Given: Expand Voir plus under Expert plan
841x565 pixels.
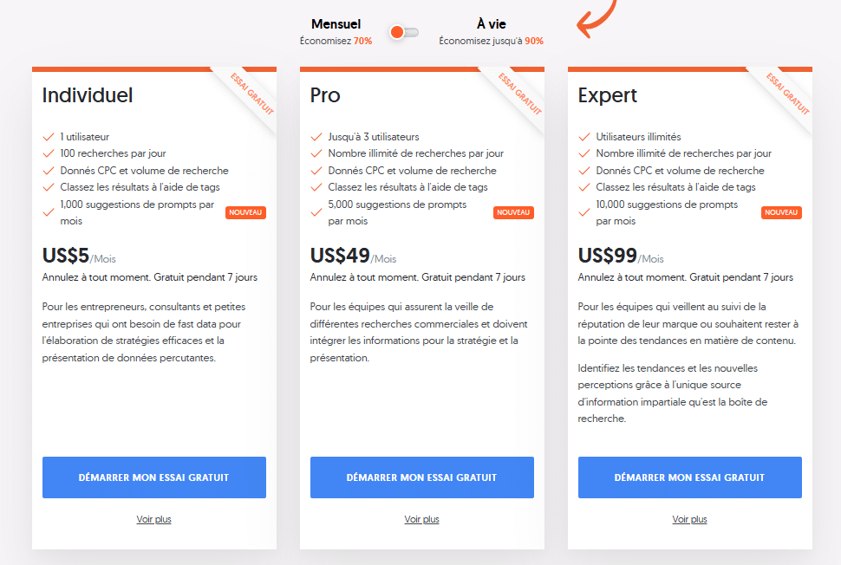Looking at the screenshot, I should tap(689, 520).
